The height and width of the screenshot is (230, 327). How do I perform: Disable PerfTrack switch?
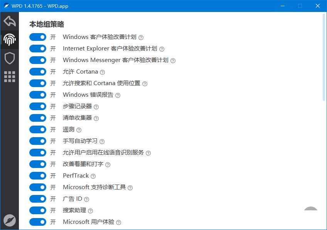click(38, 176)
